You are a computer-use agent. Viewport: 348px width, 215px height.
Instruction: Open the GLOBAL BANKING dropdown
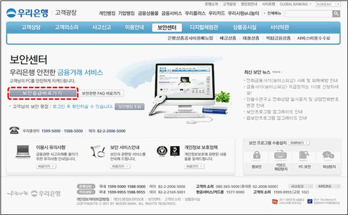tap(295, 4)
